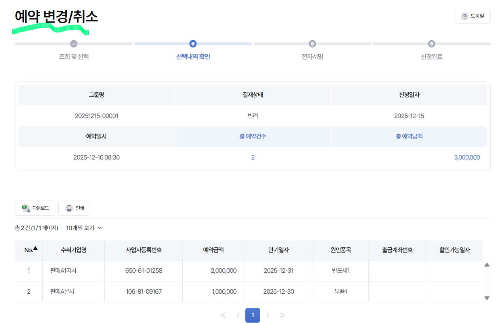Click the table scroll down arrow
This screenshot has width=503, height=323.
tap(487, 298)
